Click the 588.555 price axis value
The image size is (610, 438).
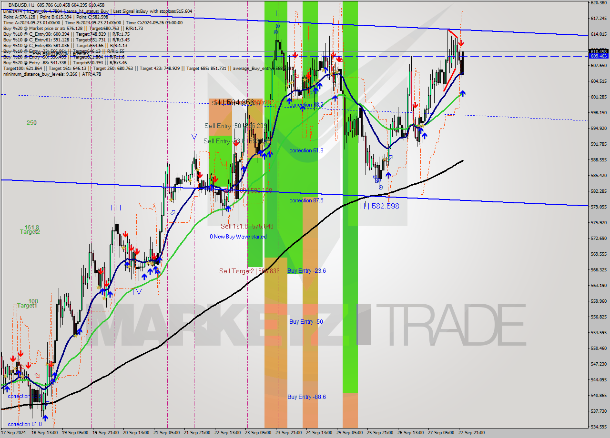(598, 160)
